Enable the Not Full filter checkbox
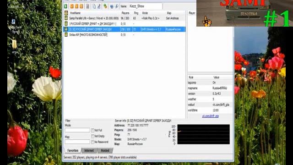 click(92, 130)
